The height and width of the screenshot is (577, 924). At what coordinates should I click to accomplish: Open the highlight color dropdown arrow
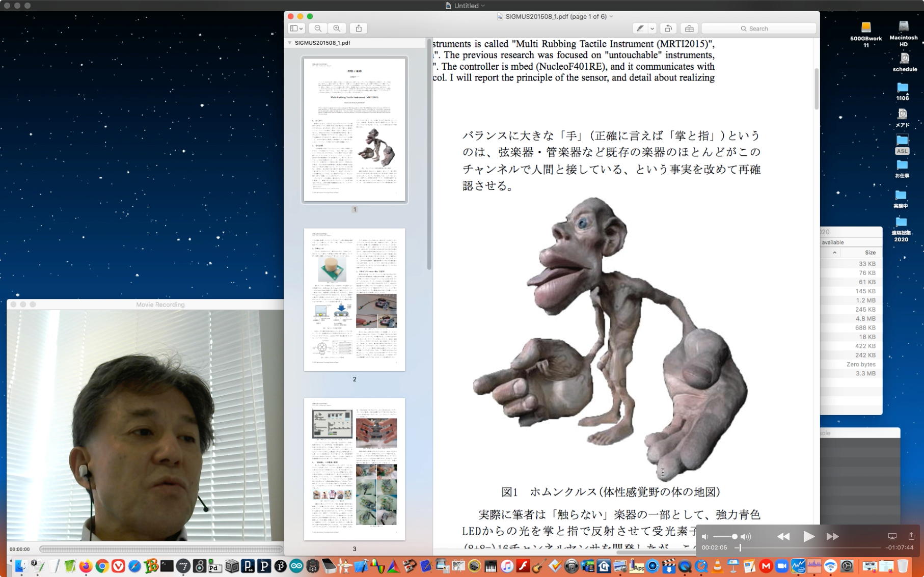coord(652,29)
